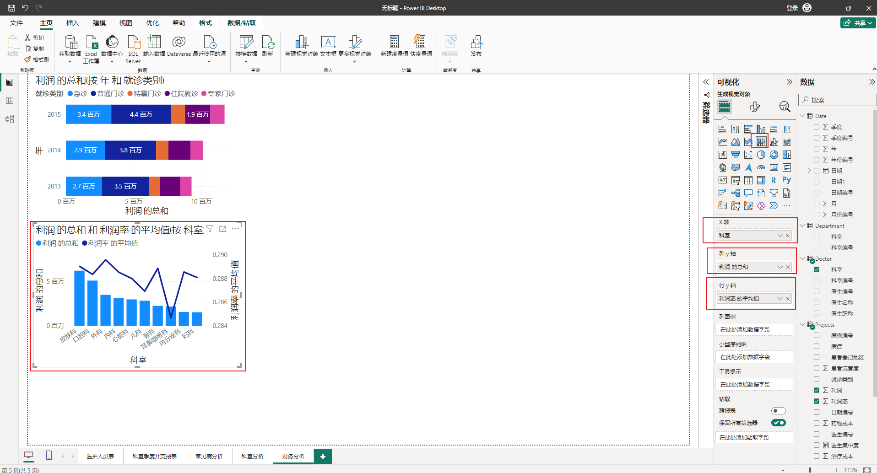Click the 发布 publish button
Viewport: 877px width, 473px height.
(476, 46)
